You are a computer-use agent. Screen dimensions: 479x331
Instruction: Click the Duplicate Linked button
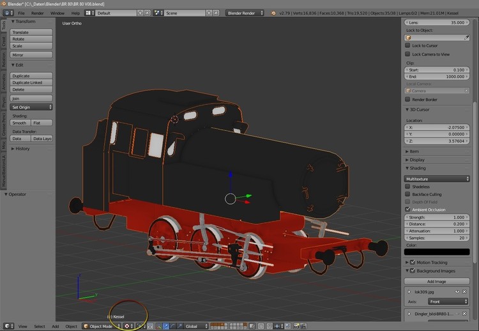coord(31,82)
